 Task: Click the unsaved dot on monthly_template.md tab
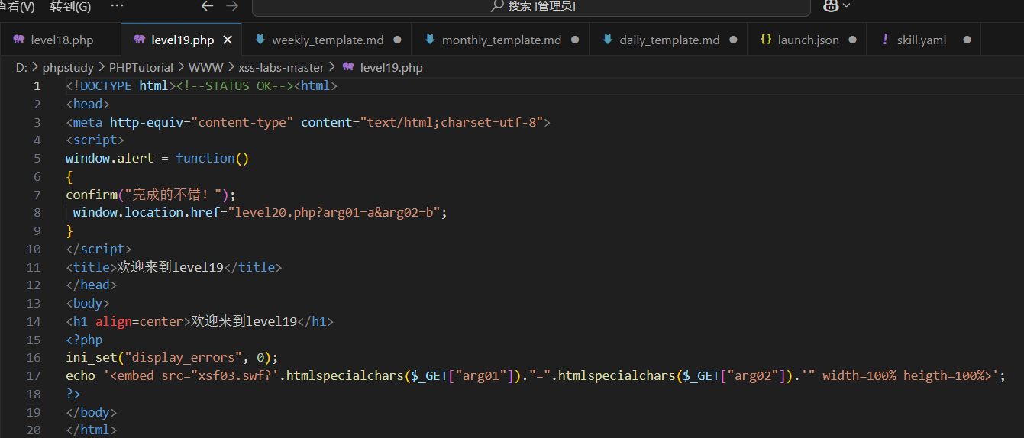click(575, 40)
